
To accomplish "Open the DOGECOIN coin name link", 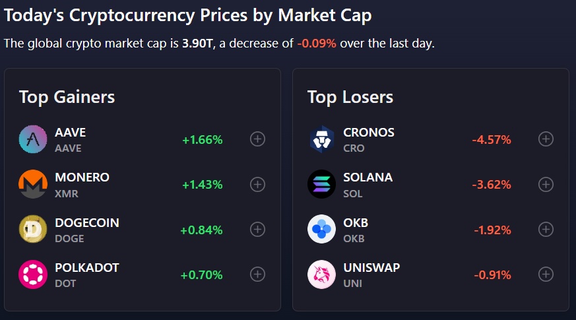I will pos(87,222).
